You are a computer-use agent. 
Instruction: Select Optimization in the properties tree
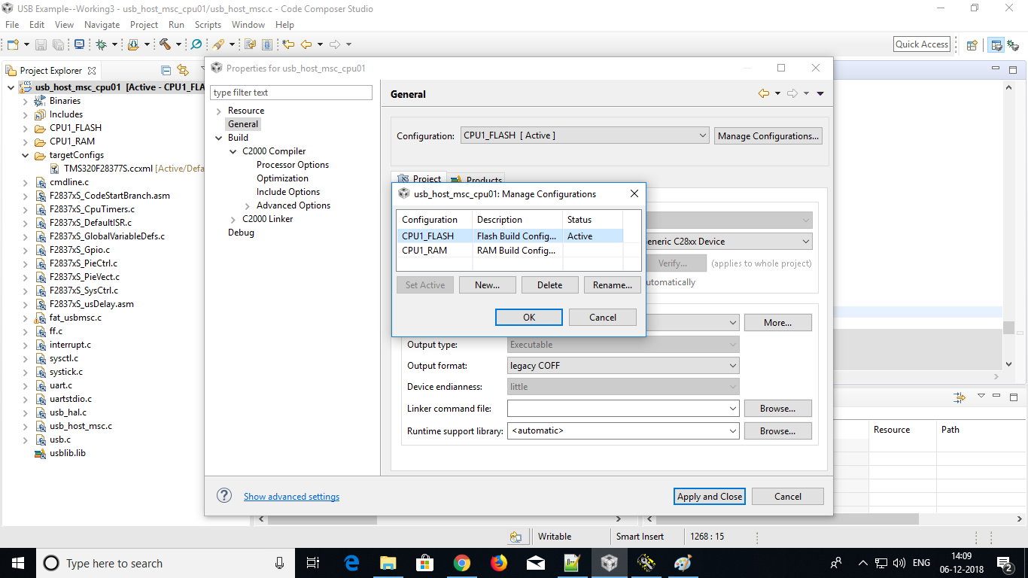[282, 178]
